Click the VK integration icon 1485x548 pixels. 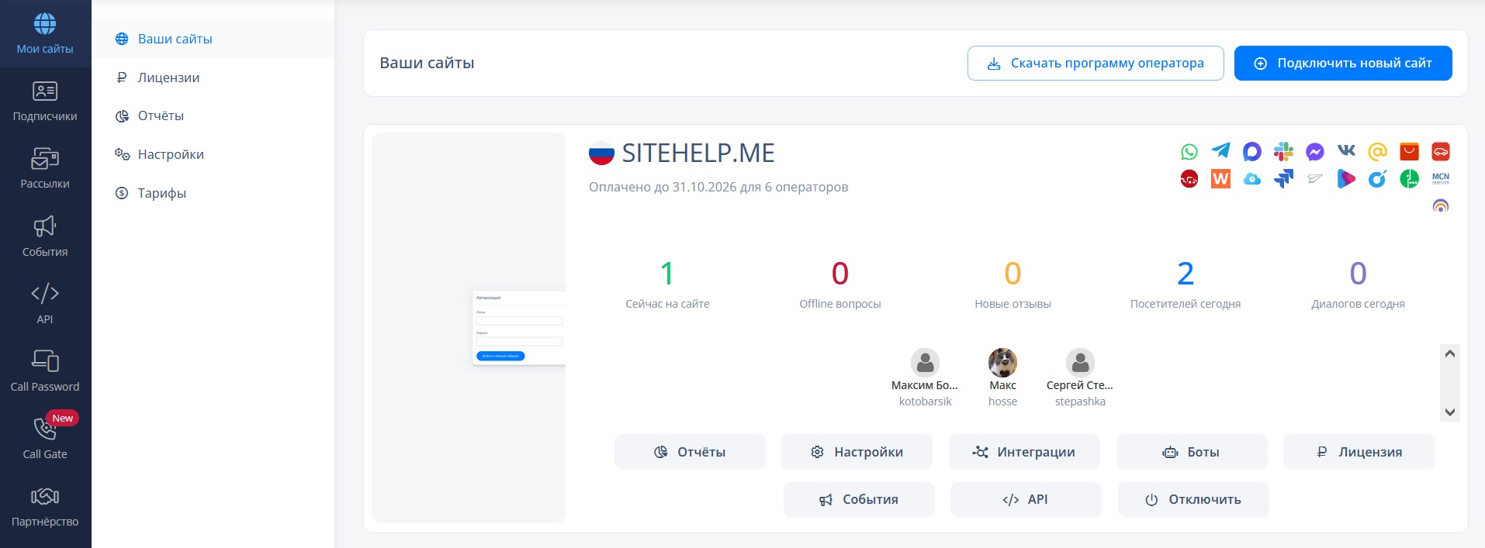pos(1346,151)
